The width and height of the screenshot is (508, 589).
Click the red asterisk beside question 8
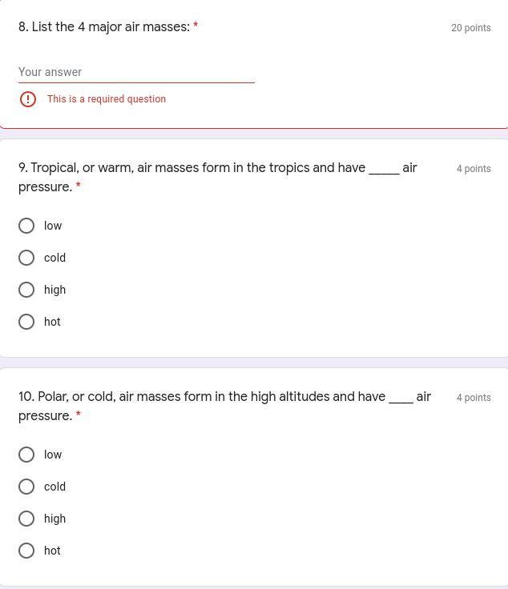196,25
